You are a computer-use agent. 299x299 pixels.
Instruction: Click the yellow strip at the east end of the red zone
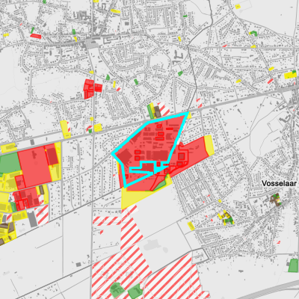pyautogui.click(x=209, y=146)
